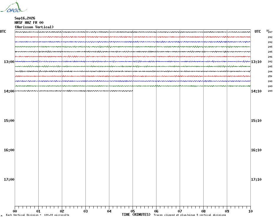This screenshot has height=219, width=274.
Task: Click the (Herisson Vertical) caption
Action: click(34, 27)
